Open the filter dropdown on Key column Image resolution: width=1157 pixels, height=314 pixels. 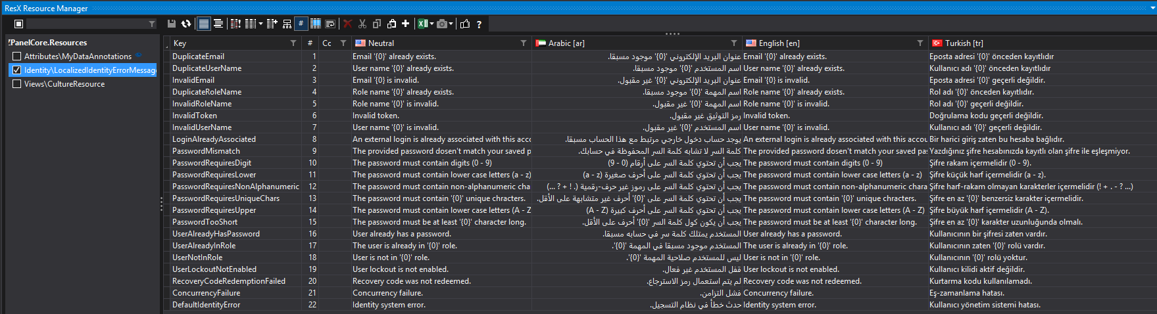(x=293, y=43)
